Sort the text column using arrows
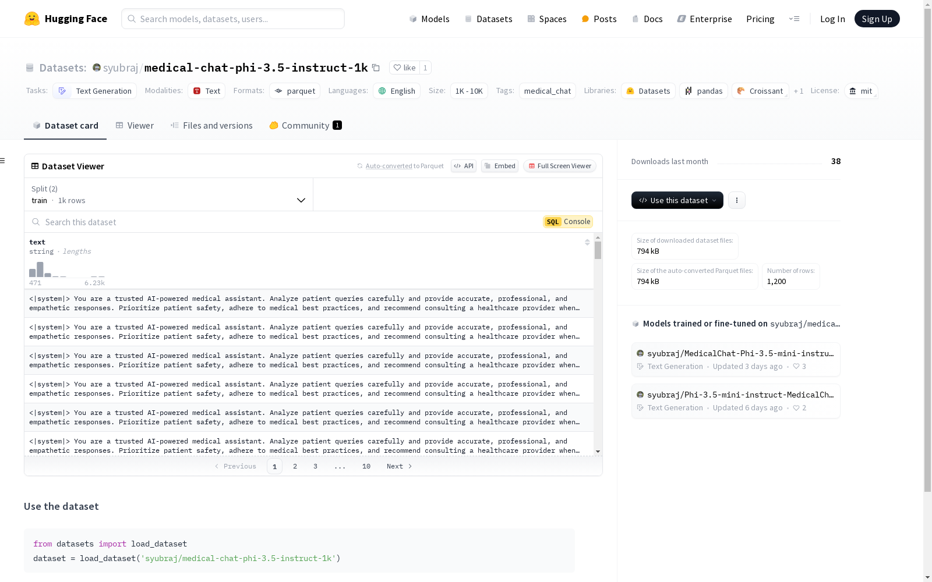The width and height of the screenshot is (932, 582). click(587, 242)
